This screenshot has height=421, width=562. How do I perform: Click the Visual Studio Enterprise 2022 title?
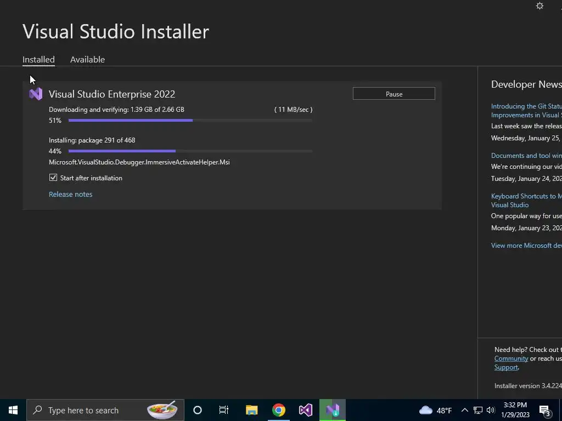click(112, 94)
